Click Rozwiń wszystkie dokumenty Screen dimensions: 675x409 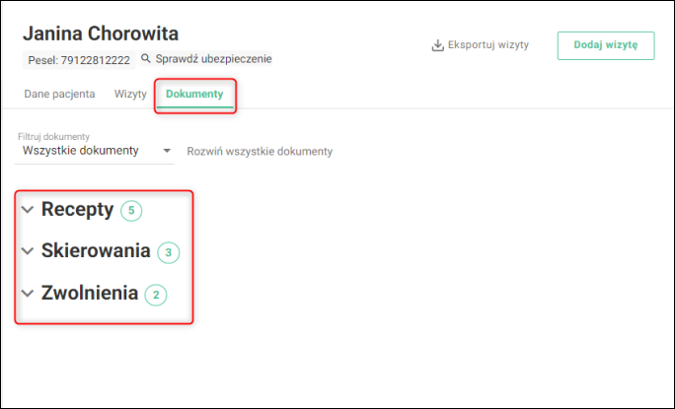click(x=260, y=152)
